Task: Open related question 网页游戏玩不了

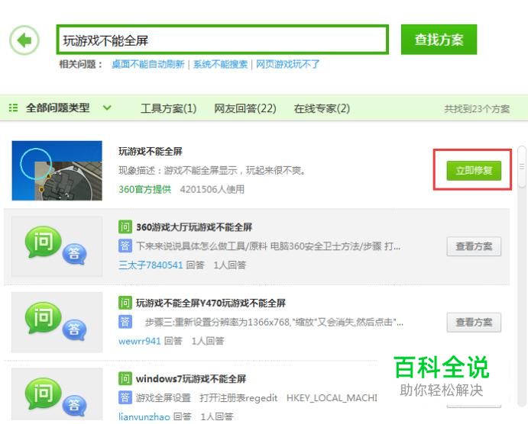Action: click(287, 64)
